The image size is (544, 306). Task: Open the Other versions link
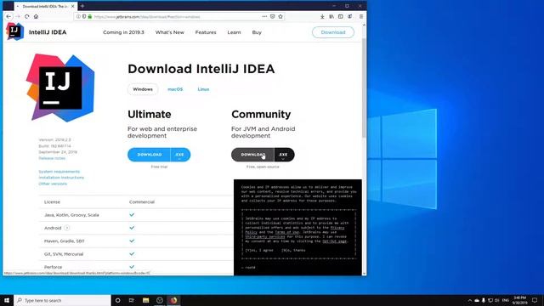tap(53, 184)
